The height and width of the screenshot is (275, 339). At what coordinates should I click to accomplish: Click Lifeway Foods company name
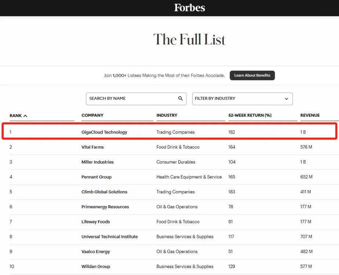(96, 222)
